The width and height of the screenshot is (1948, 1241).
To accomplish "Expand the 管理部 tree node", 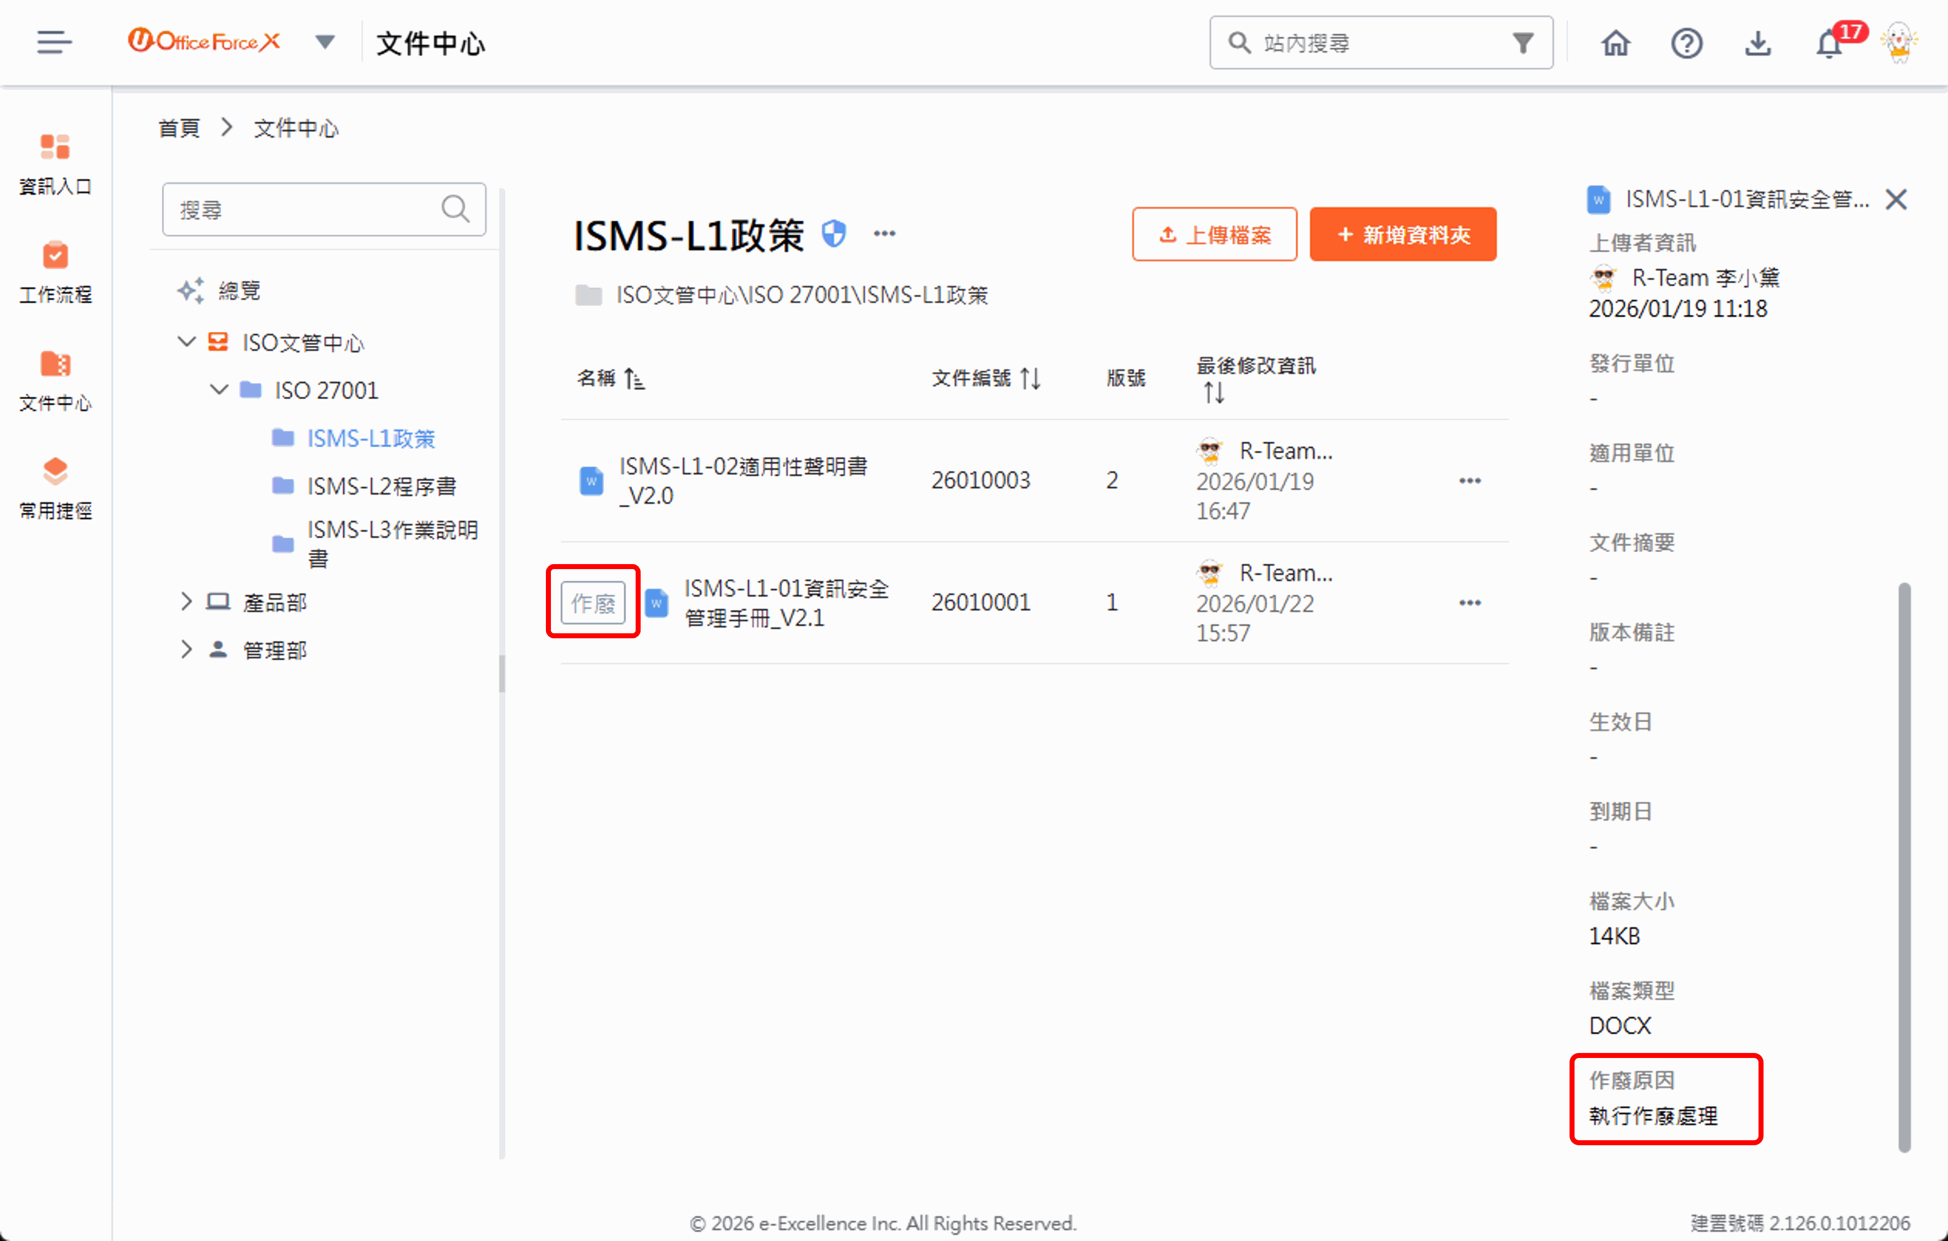I will [x=186, y=650].
